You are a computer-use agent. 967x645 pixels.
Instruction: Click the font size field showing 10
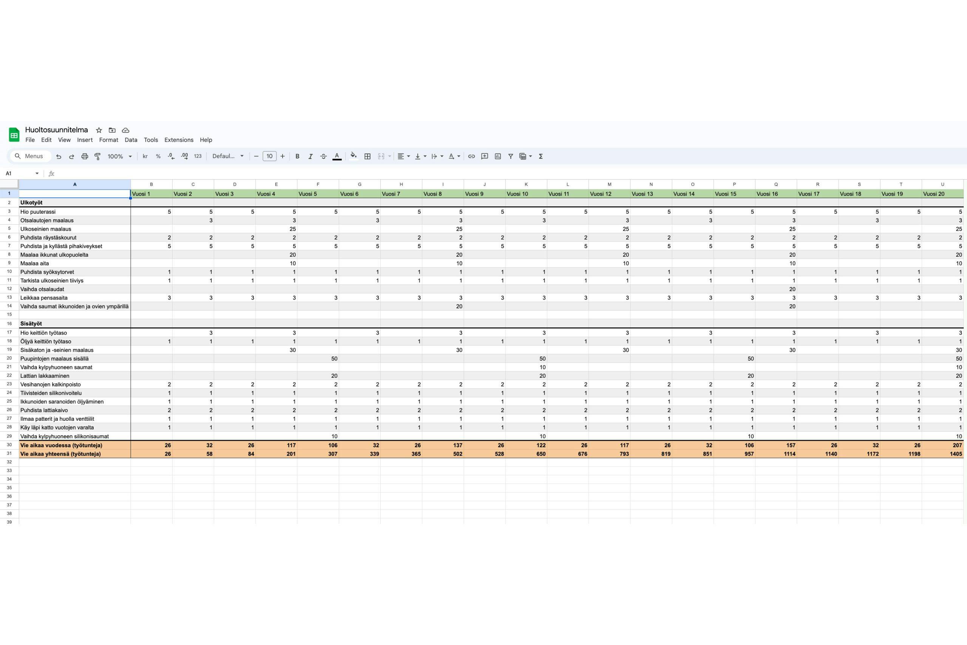click(x=269, y=156)
